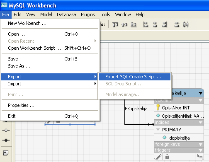Open the Plugins menu
Viewport: 209px width, 162px height.
tap(88, 15)
